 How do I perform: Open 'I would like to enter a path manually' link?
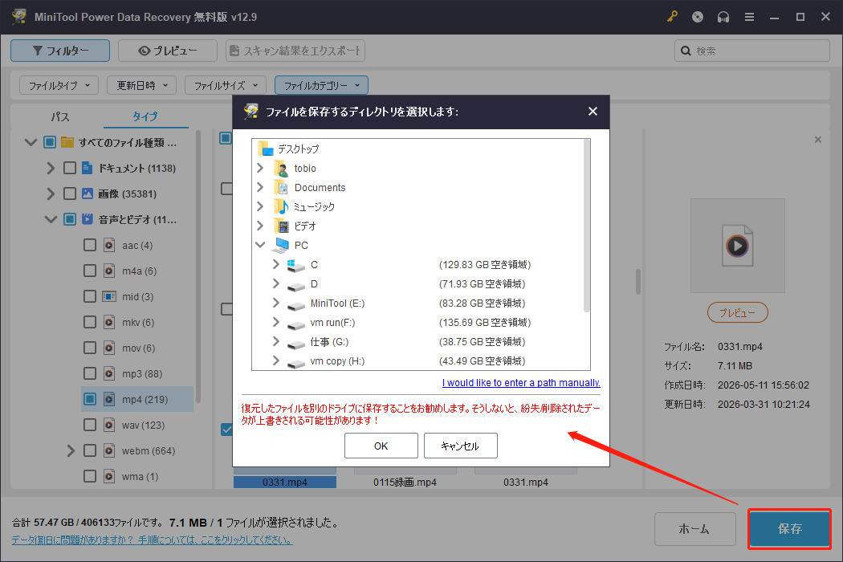(521, 383)
